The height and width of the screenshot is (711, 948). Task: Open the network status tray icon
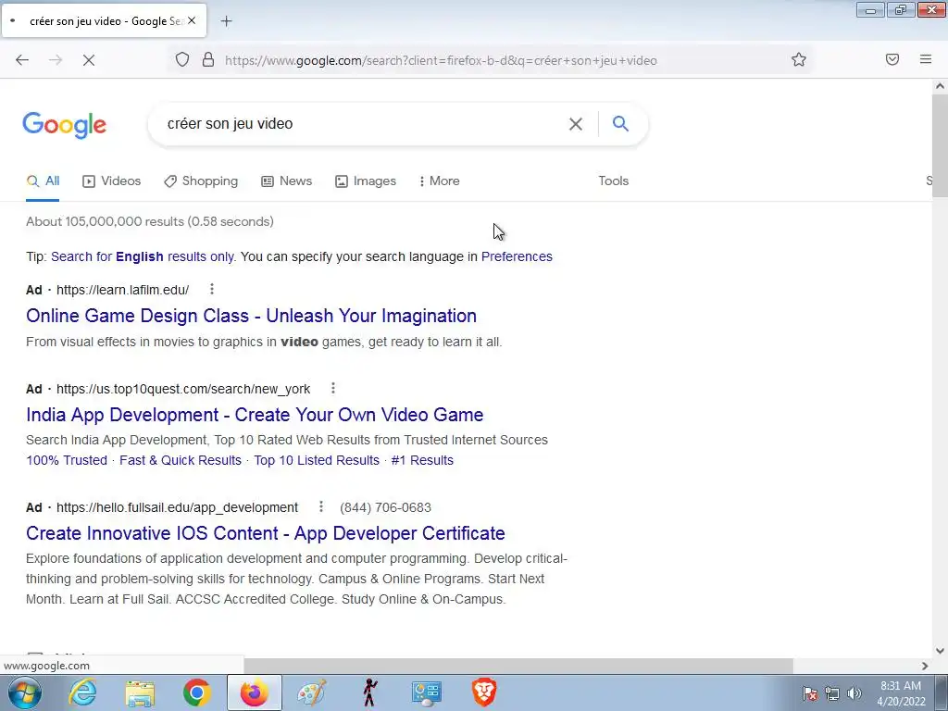point(832,693)
